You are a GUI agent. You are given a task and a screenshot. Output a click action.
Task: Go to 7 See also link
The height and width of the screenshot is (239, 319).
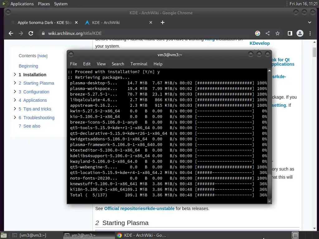coord(29,126)
